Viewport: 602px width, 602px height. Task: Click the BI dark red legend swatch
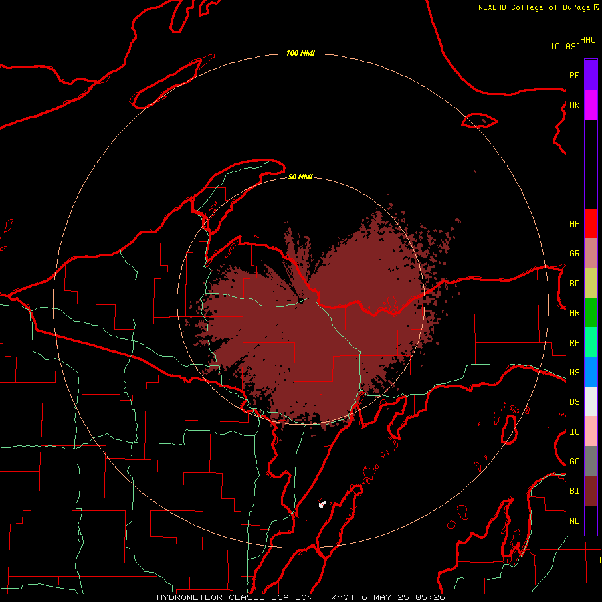(x=591, y=491)
